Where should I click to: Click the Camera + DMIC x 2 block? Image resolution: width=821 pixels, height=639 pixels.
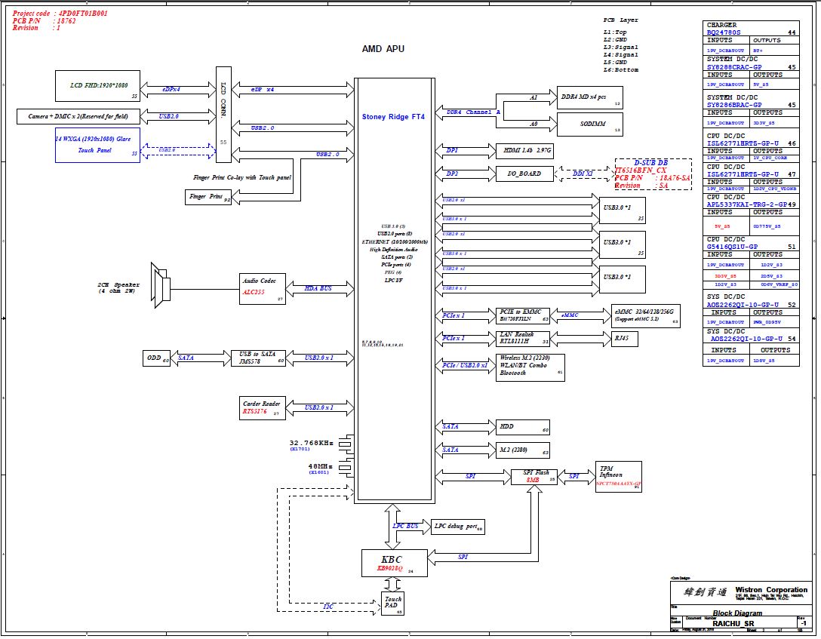coord(78,116)
